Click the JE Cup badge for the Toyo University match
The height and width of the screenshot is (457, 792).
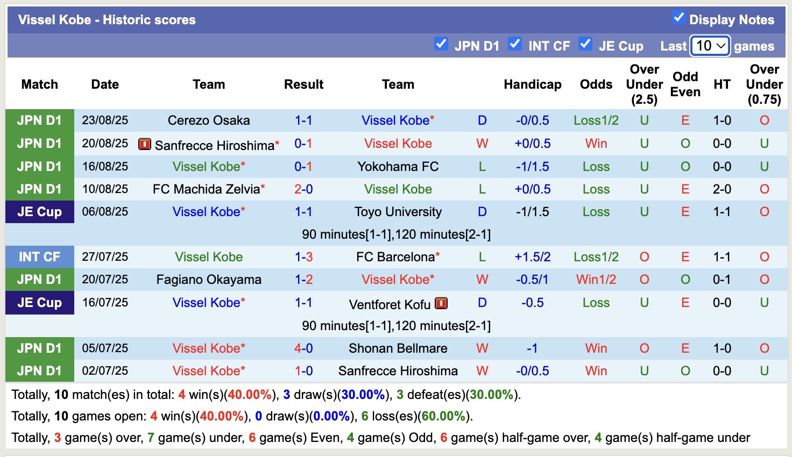point(39,212)
